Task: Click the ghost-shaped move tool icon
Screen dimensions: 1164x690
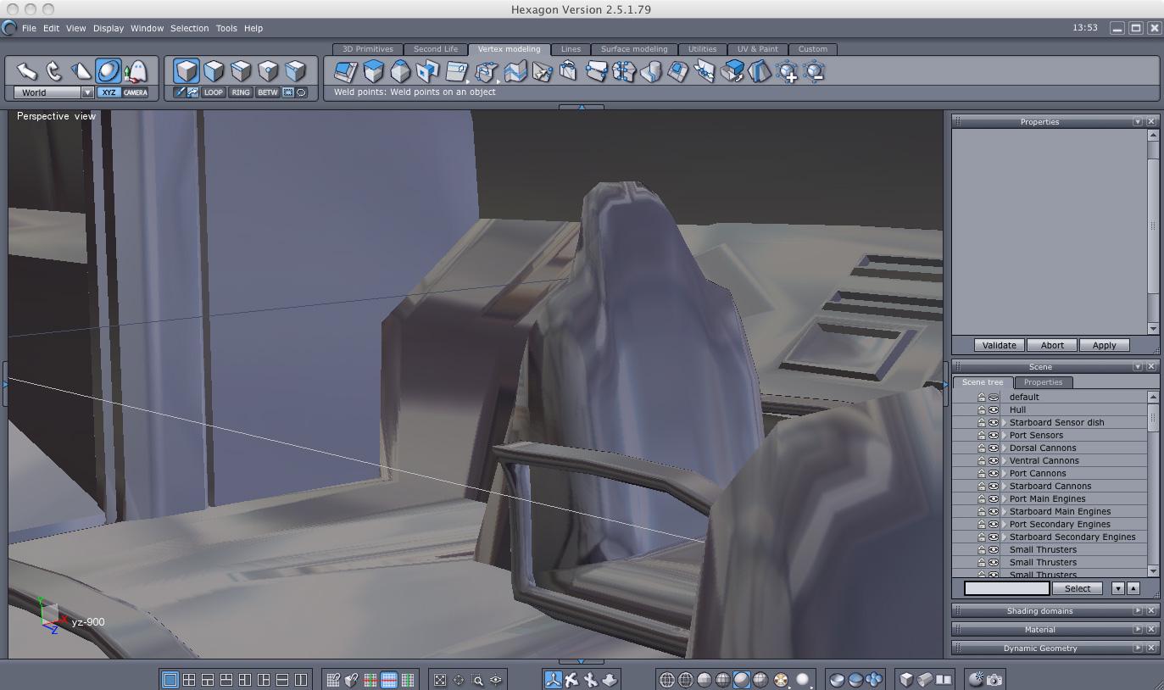Action: coord(136,71)
